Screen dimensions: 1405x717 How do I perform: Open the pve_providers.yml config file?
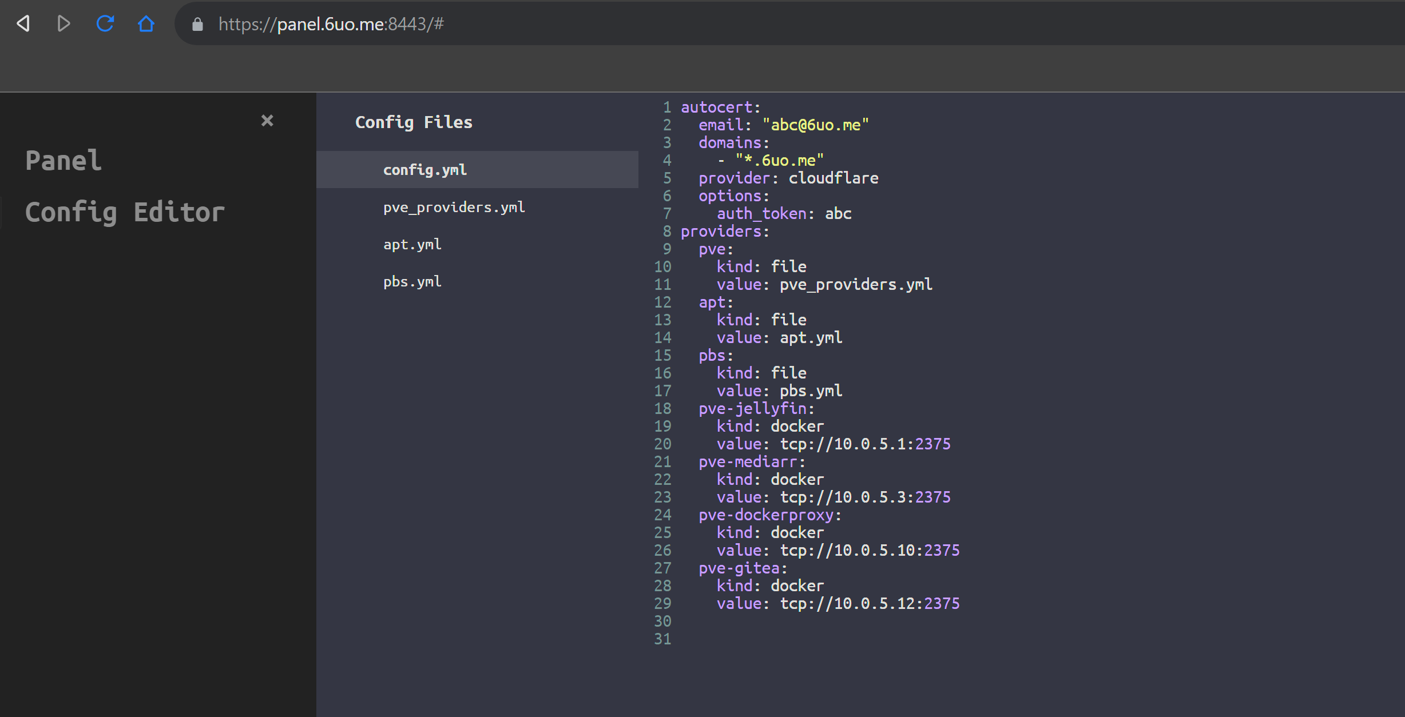[x=454, y=207]
